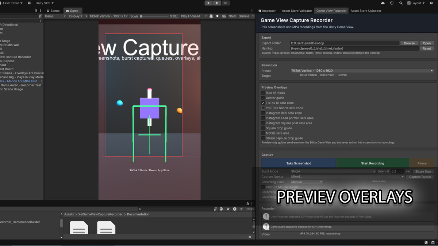
Task: Select the Game View Recorder tab
Action: pos(331,11)
